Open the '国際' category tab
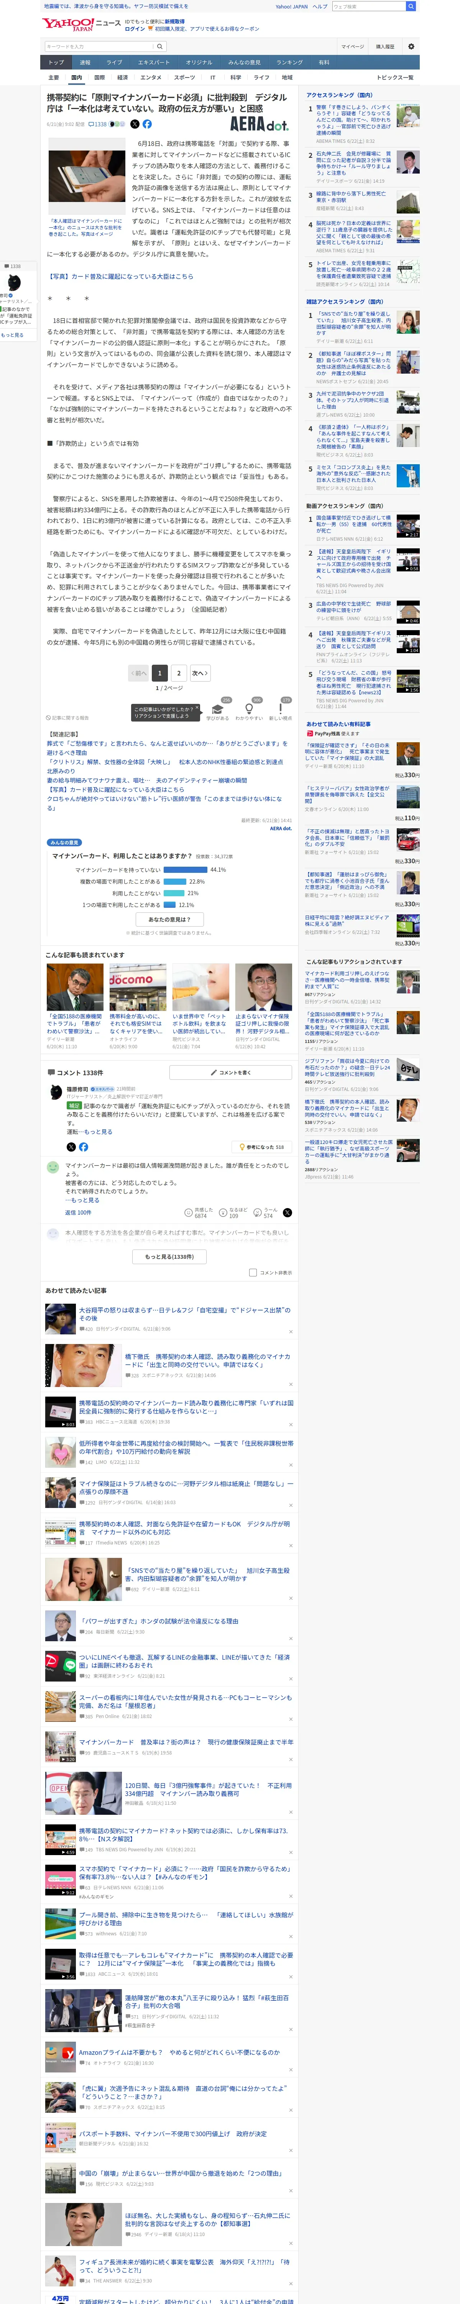 point(99,78)
